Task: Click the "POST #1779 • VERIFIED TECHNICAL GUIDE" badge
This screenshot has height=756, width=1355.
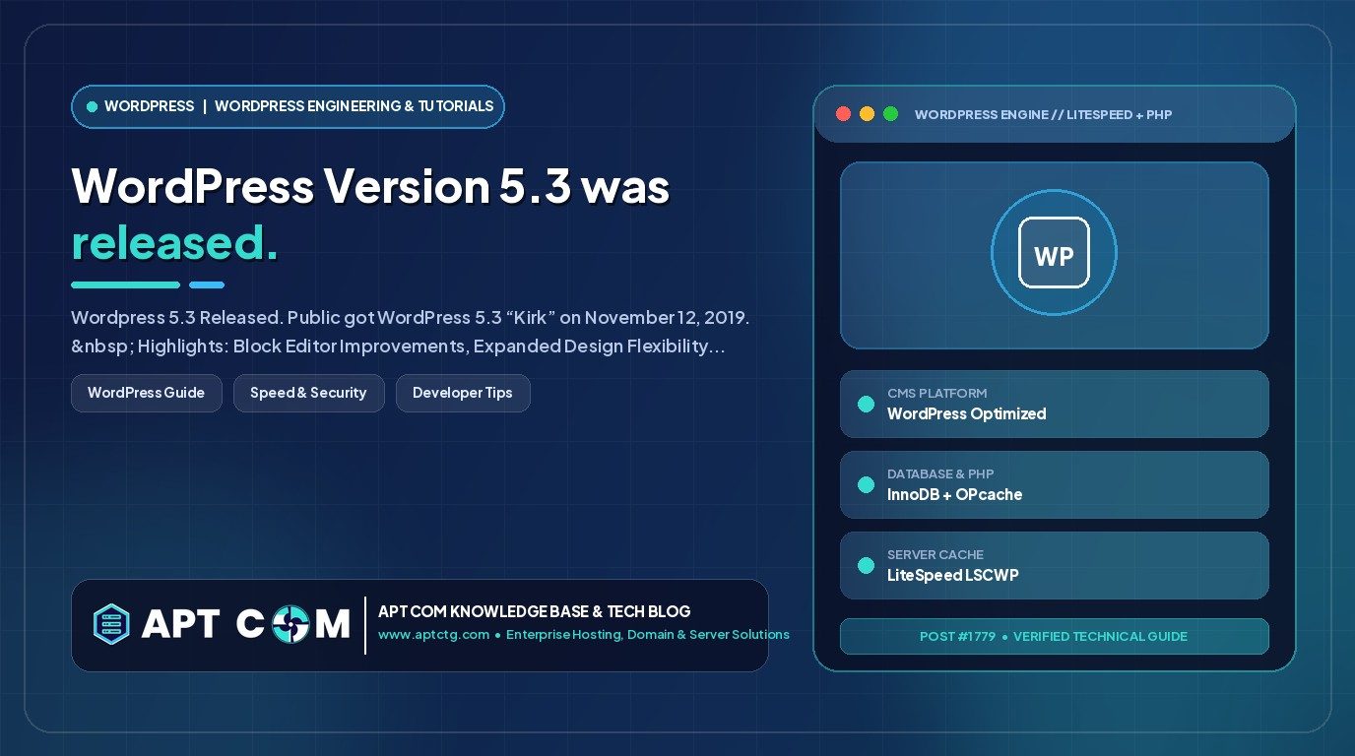Action: tap(1054, 636)
